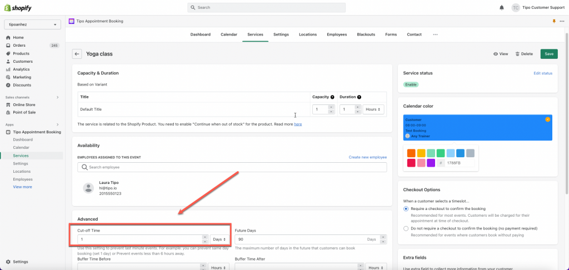
Task: Click the Search employee field
Action: tap(232, 167)
